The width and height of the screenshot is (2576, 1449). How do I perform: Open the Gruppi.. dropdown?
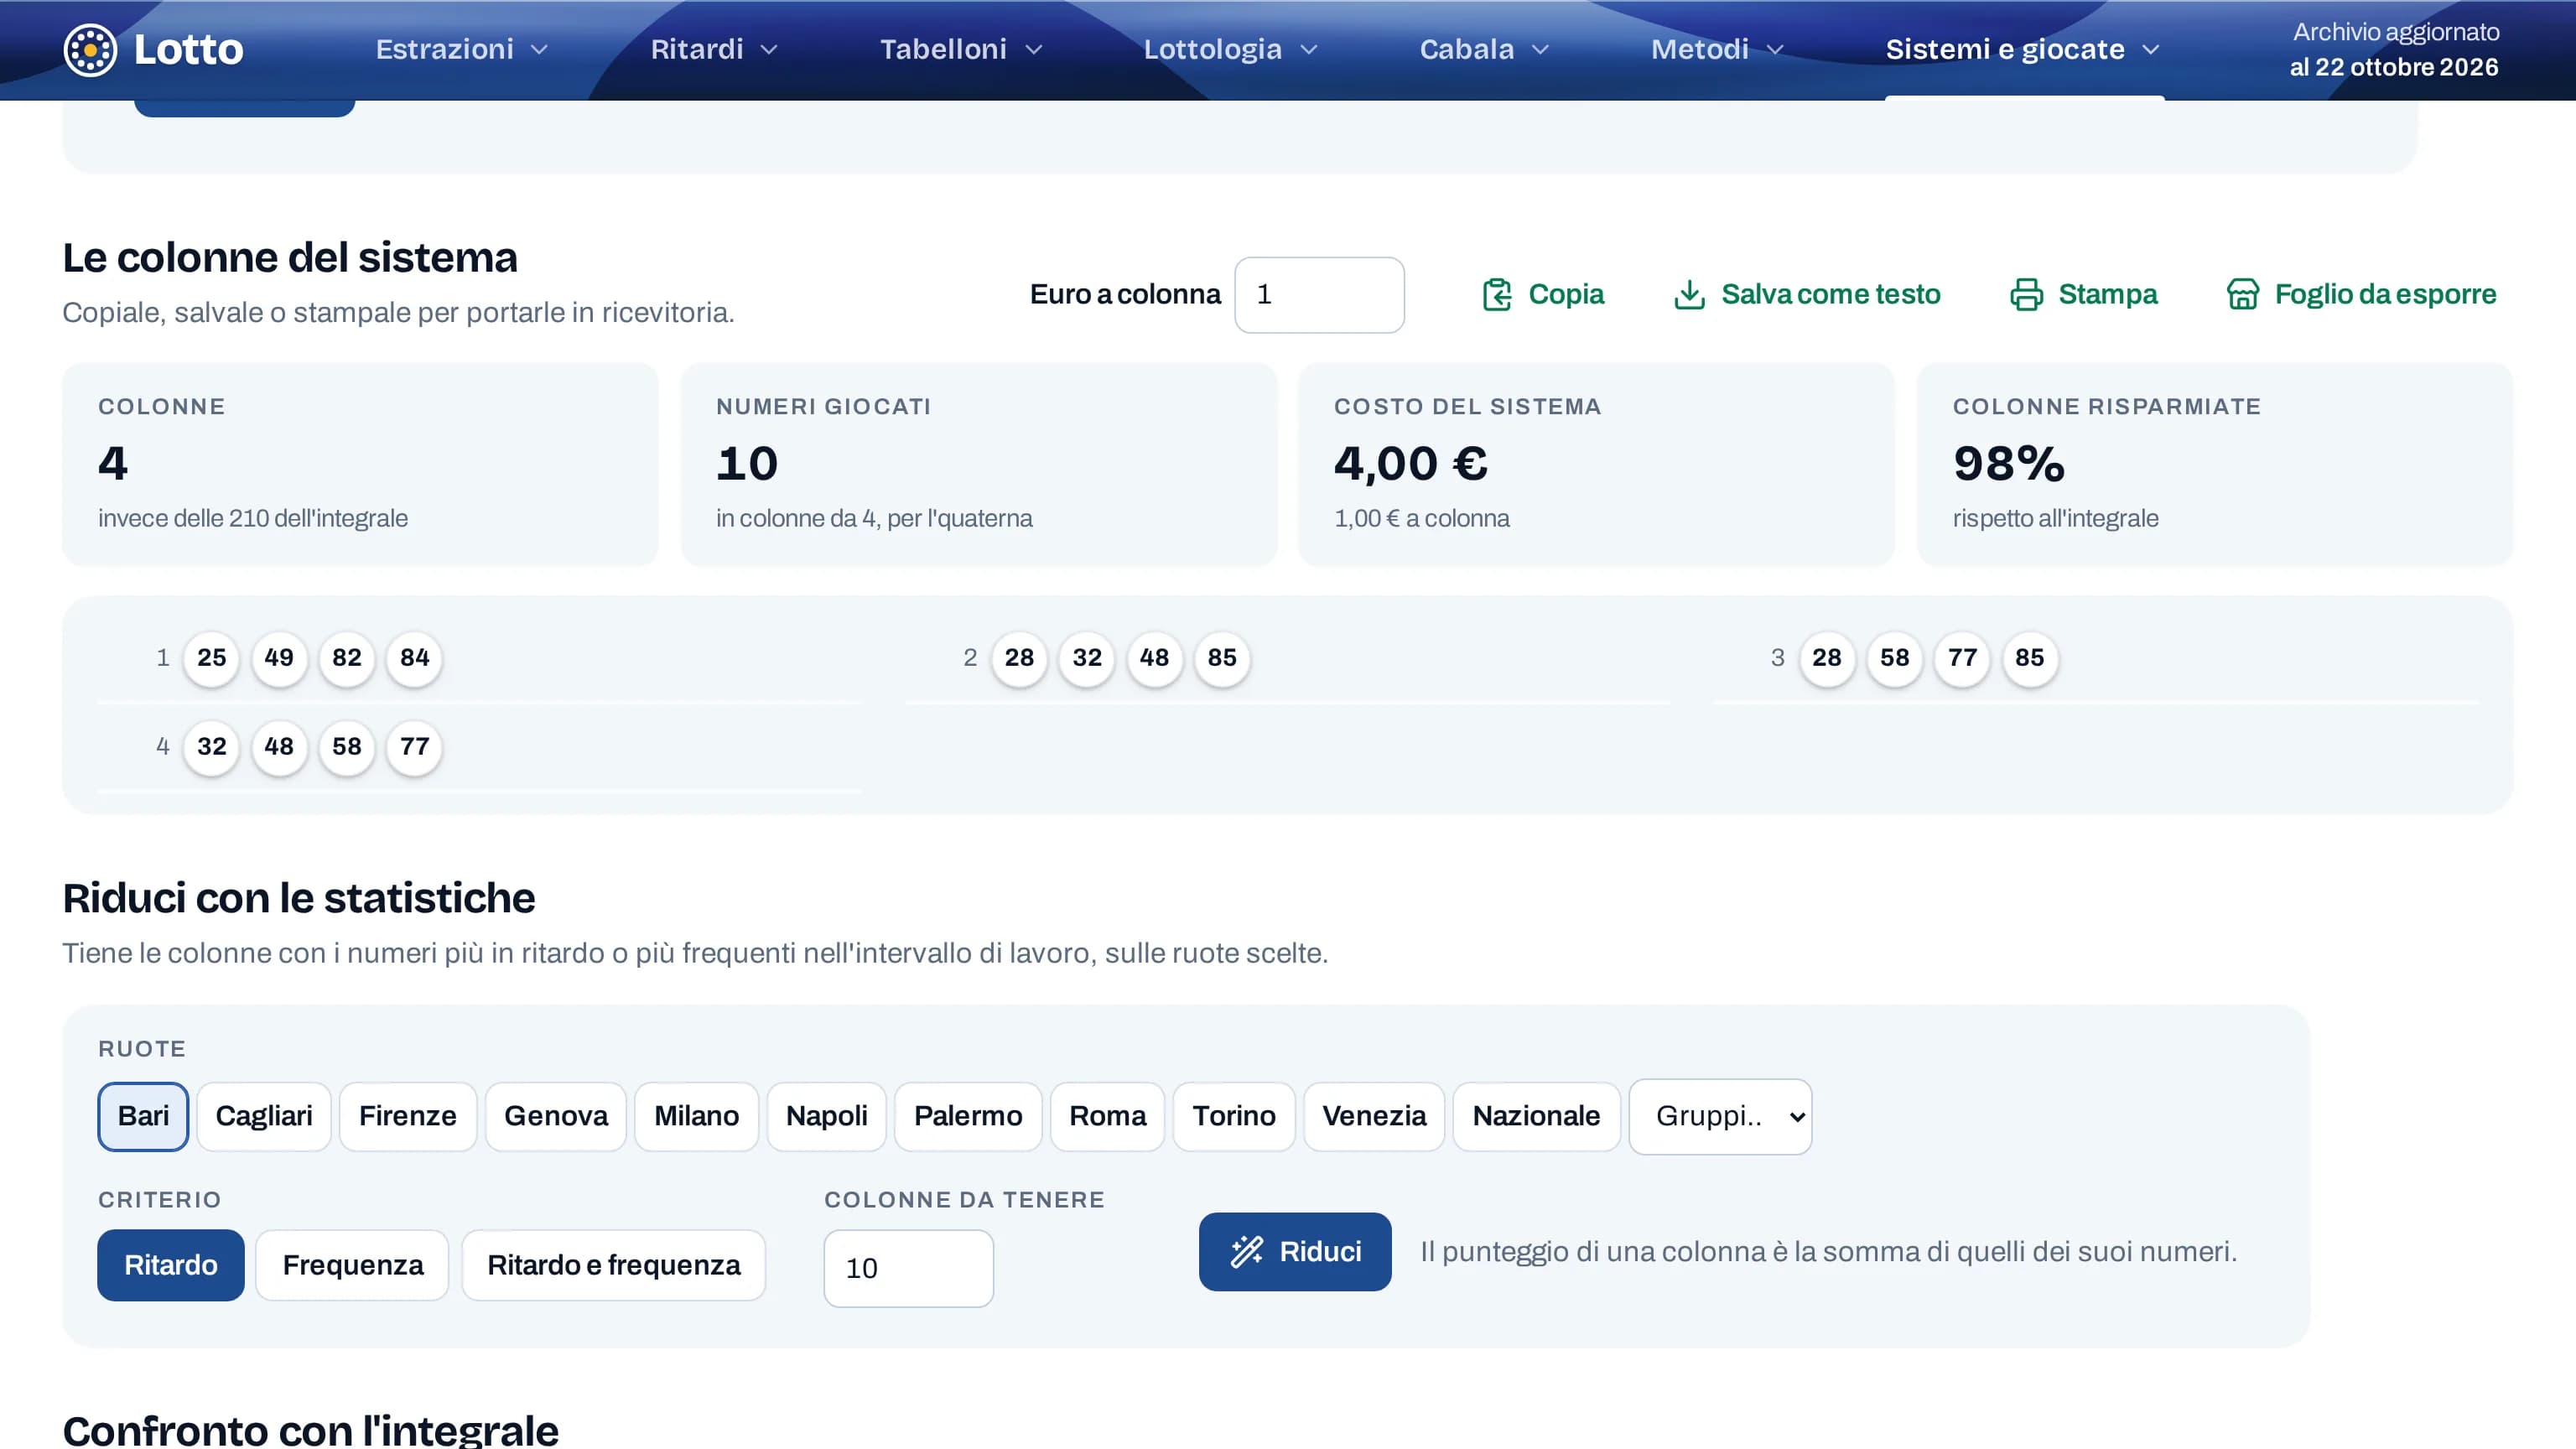1720,1116
